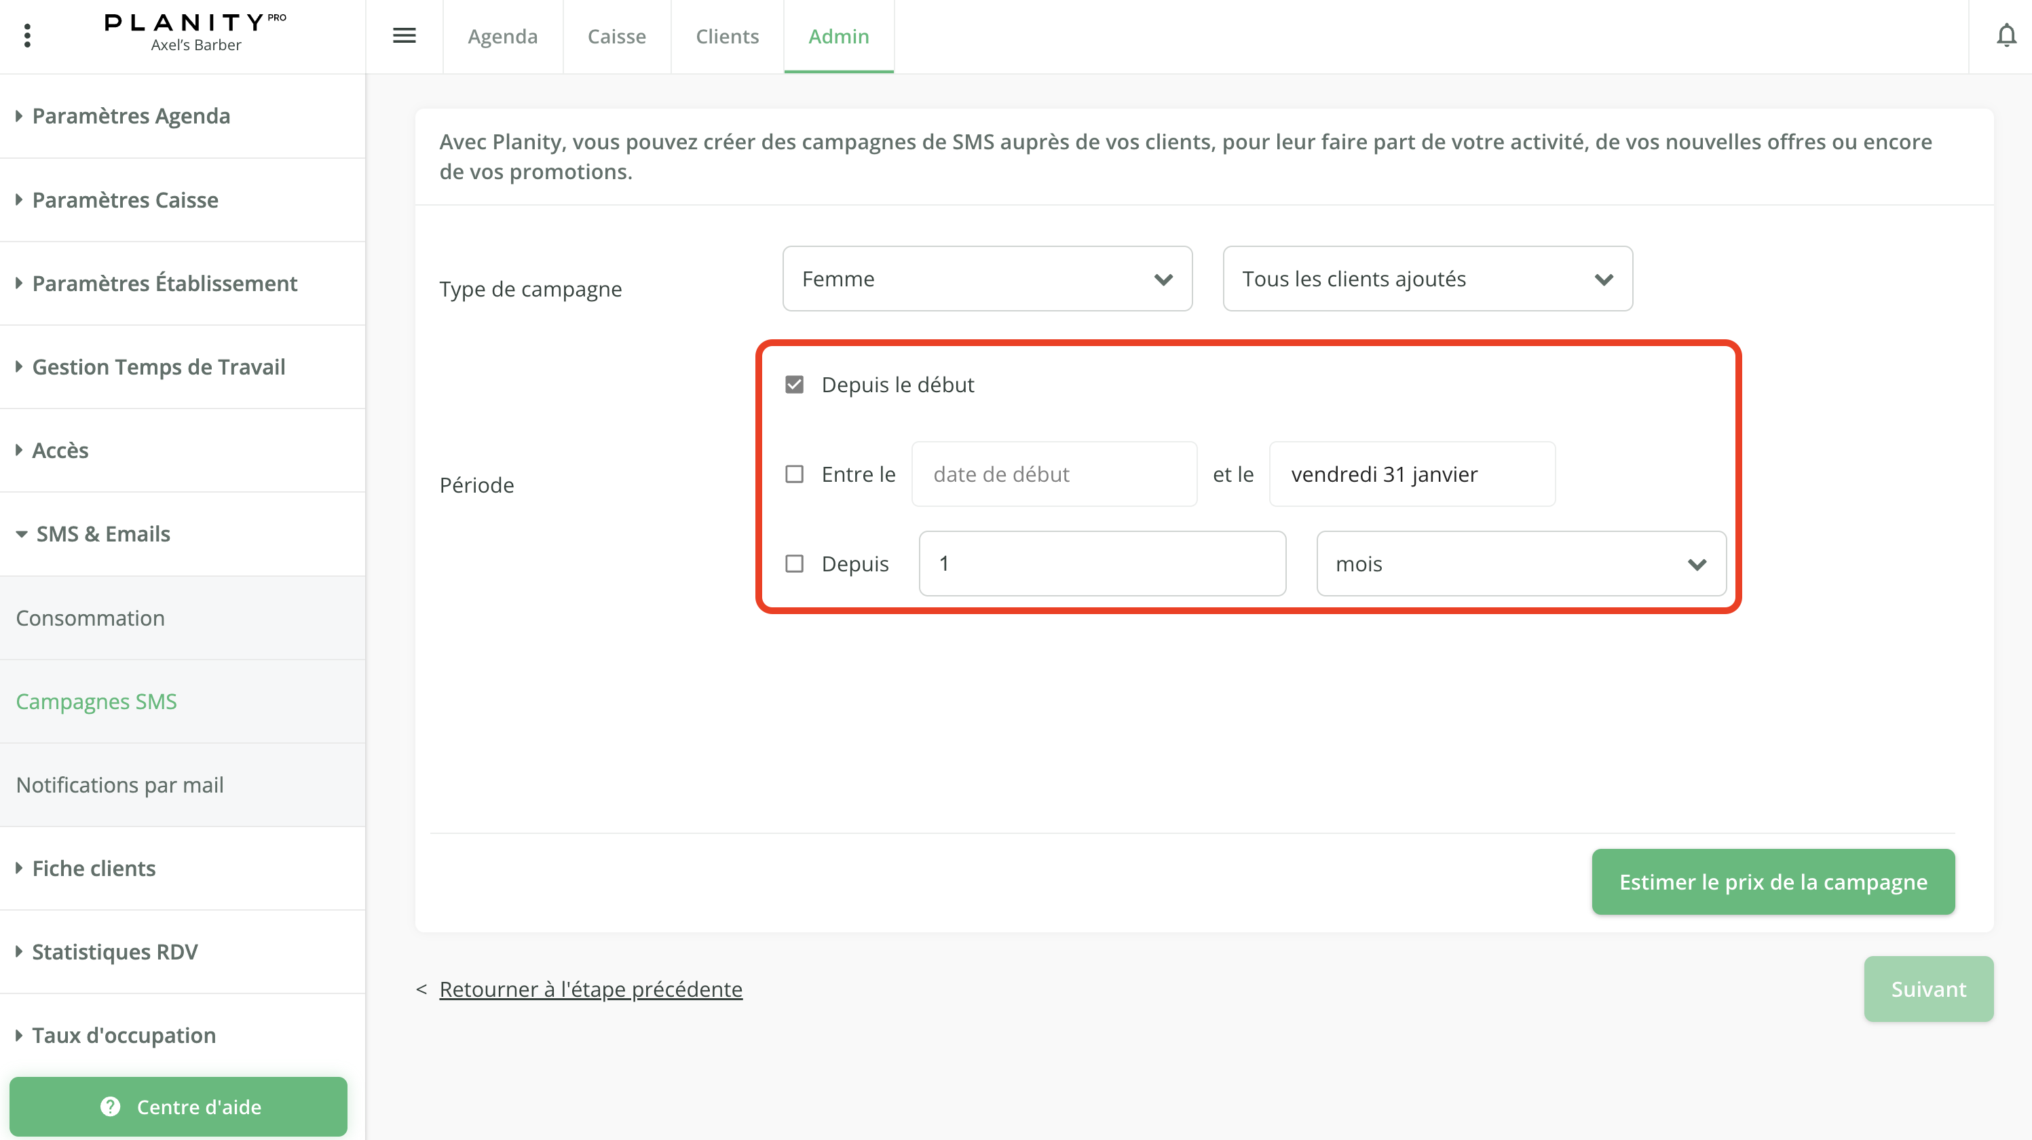
Task: Tick the Depuis duration checkbox
Action: point(794,563)
